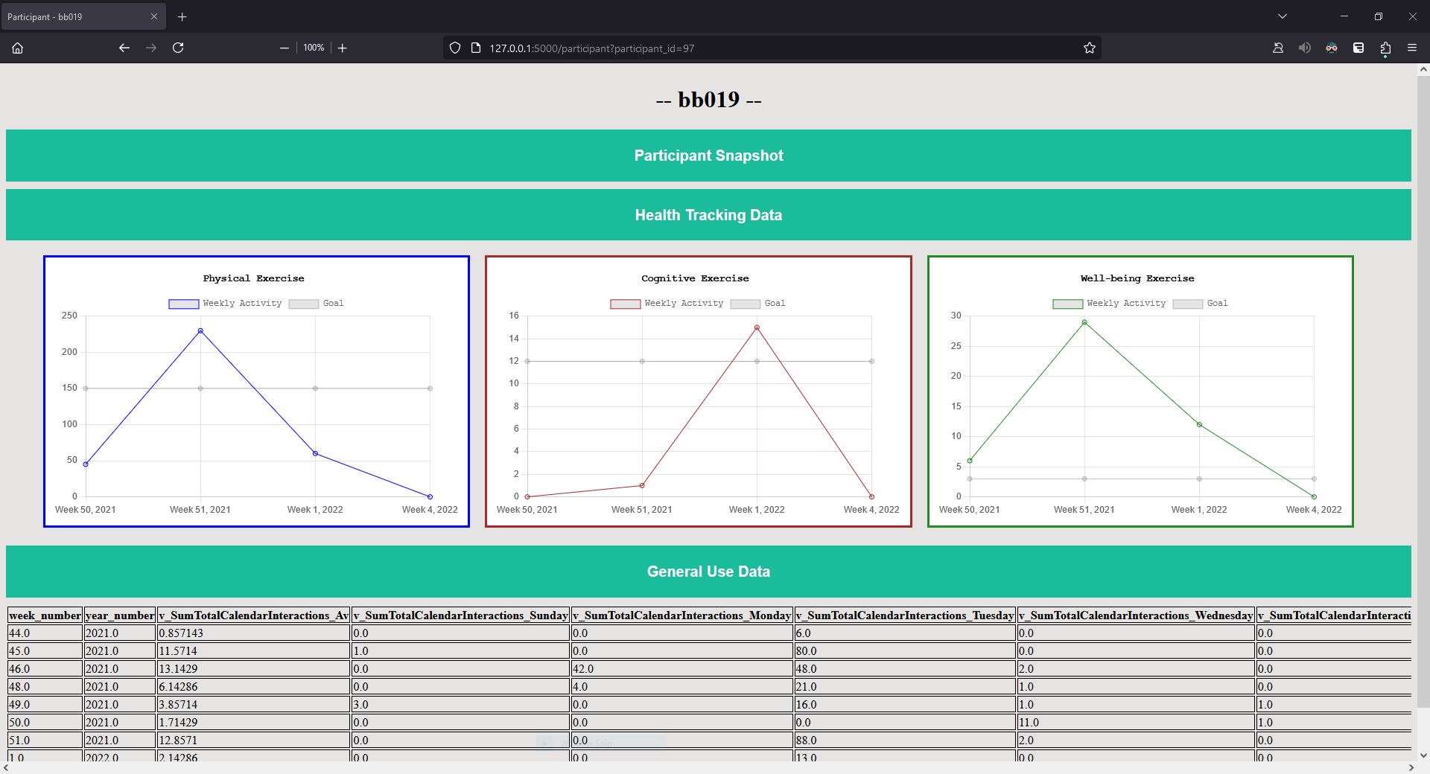Toggle Weekly Activity legend in Physical Exercise
The height and width of the screenshot is (774, 1430).
[x=226, y=304]
